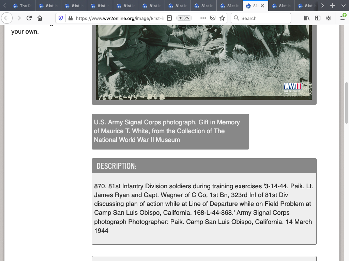This screenshot has width=349, height=261.
Task: Bookmark this page with the star
Action: (x=222, y=18)
